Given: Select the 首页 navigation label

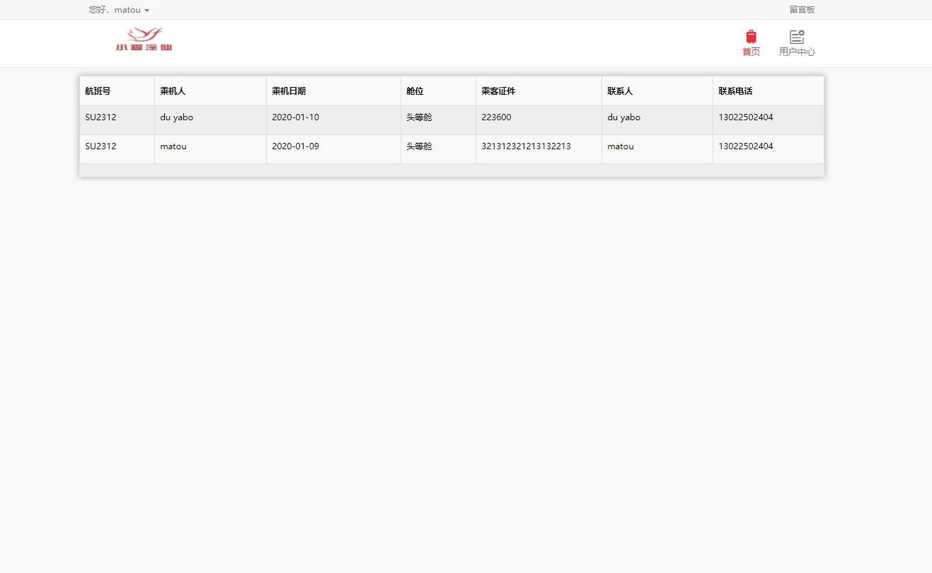Looking at the screenshot, I should pyautogui.click(x=751, y=52).
